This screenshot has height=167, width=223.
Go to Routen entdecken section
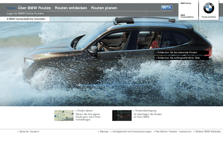[x=71, y=8]
